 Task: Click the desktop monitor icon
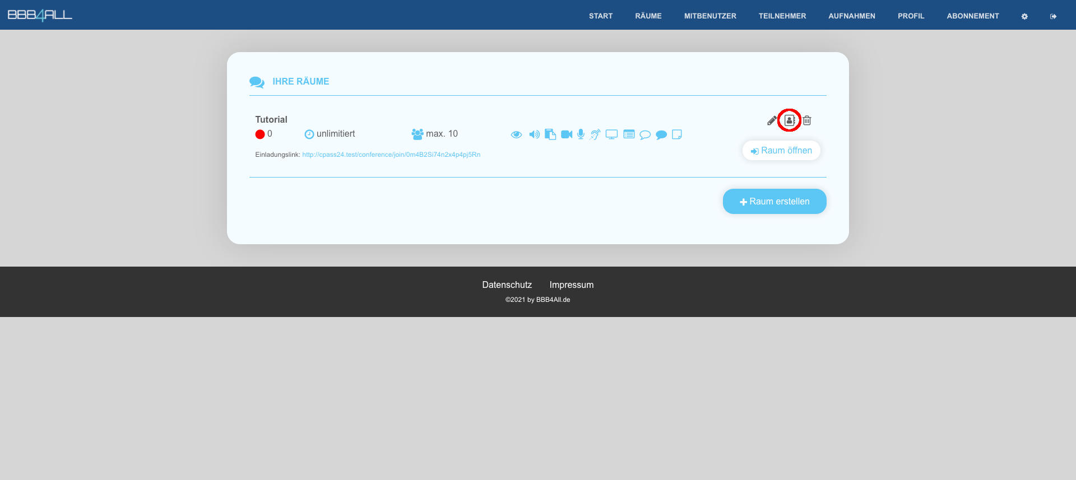(x=611, y=134)
